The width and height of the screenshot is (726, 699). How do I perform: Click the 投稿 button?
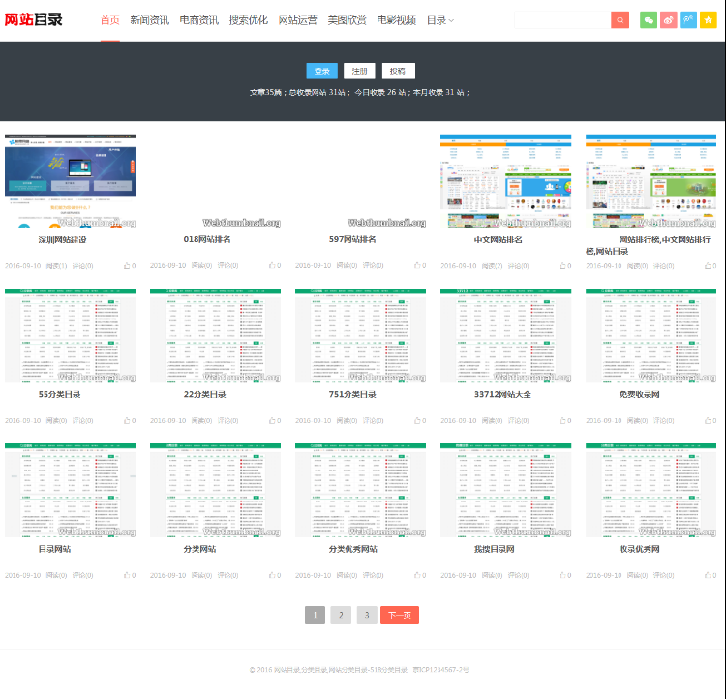pos(398,71)
